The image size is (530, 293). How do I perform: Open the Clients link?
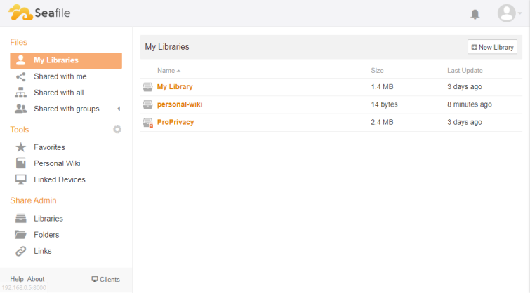click(105, 280)
